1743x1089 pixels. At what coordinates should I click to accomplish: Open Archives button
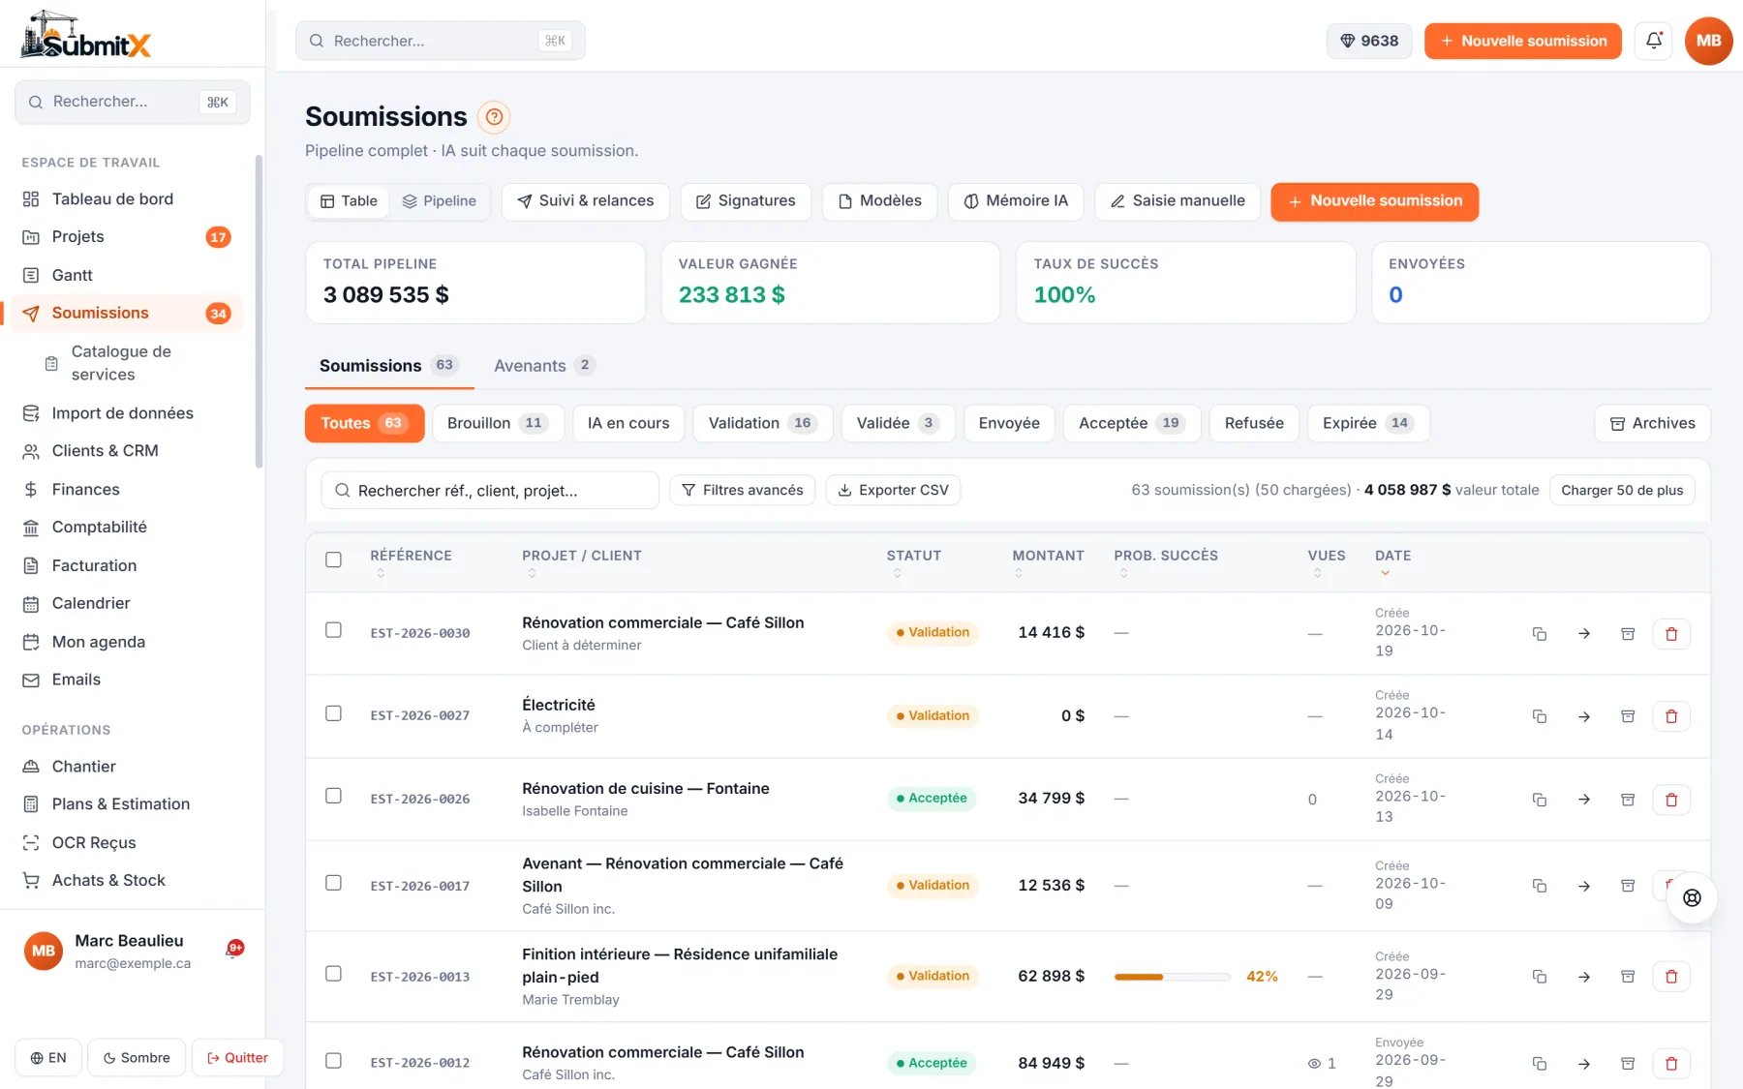1652,423
